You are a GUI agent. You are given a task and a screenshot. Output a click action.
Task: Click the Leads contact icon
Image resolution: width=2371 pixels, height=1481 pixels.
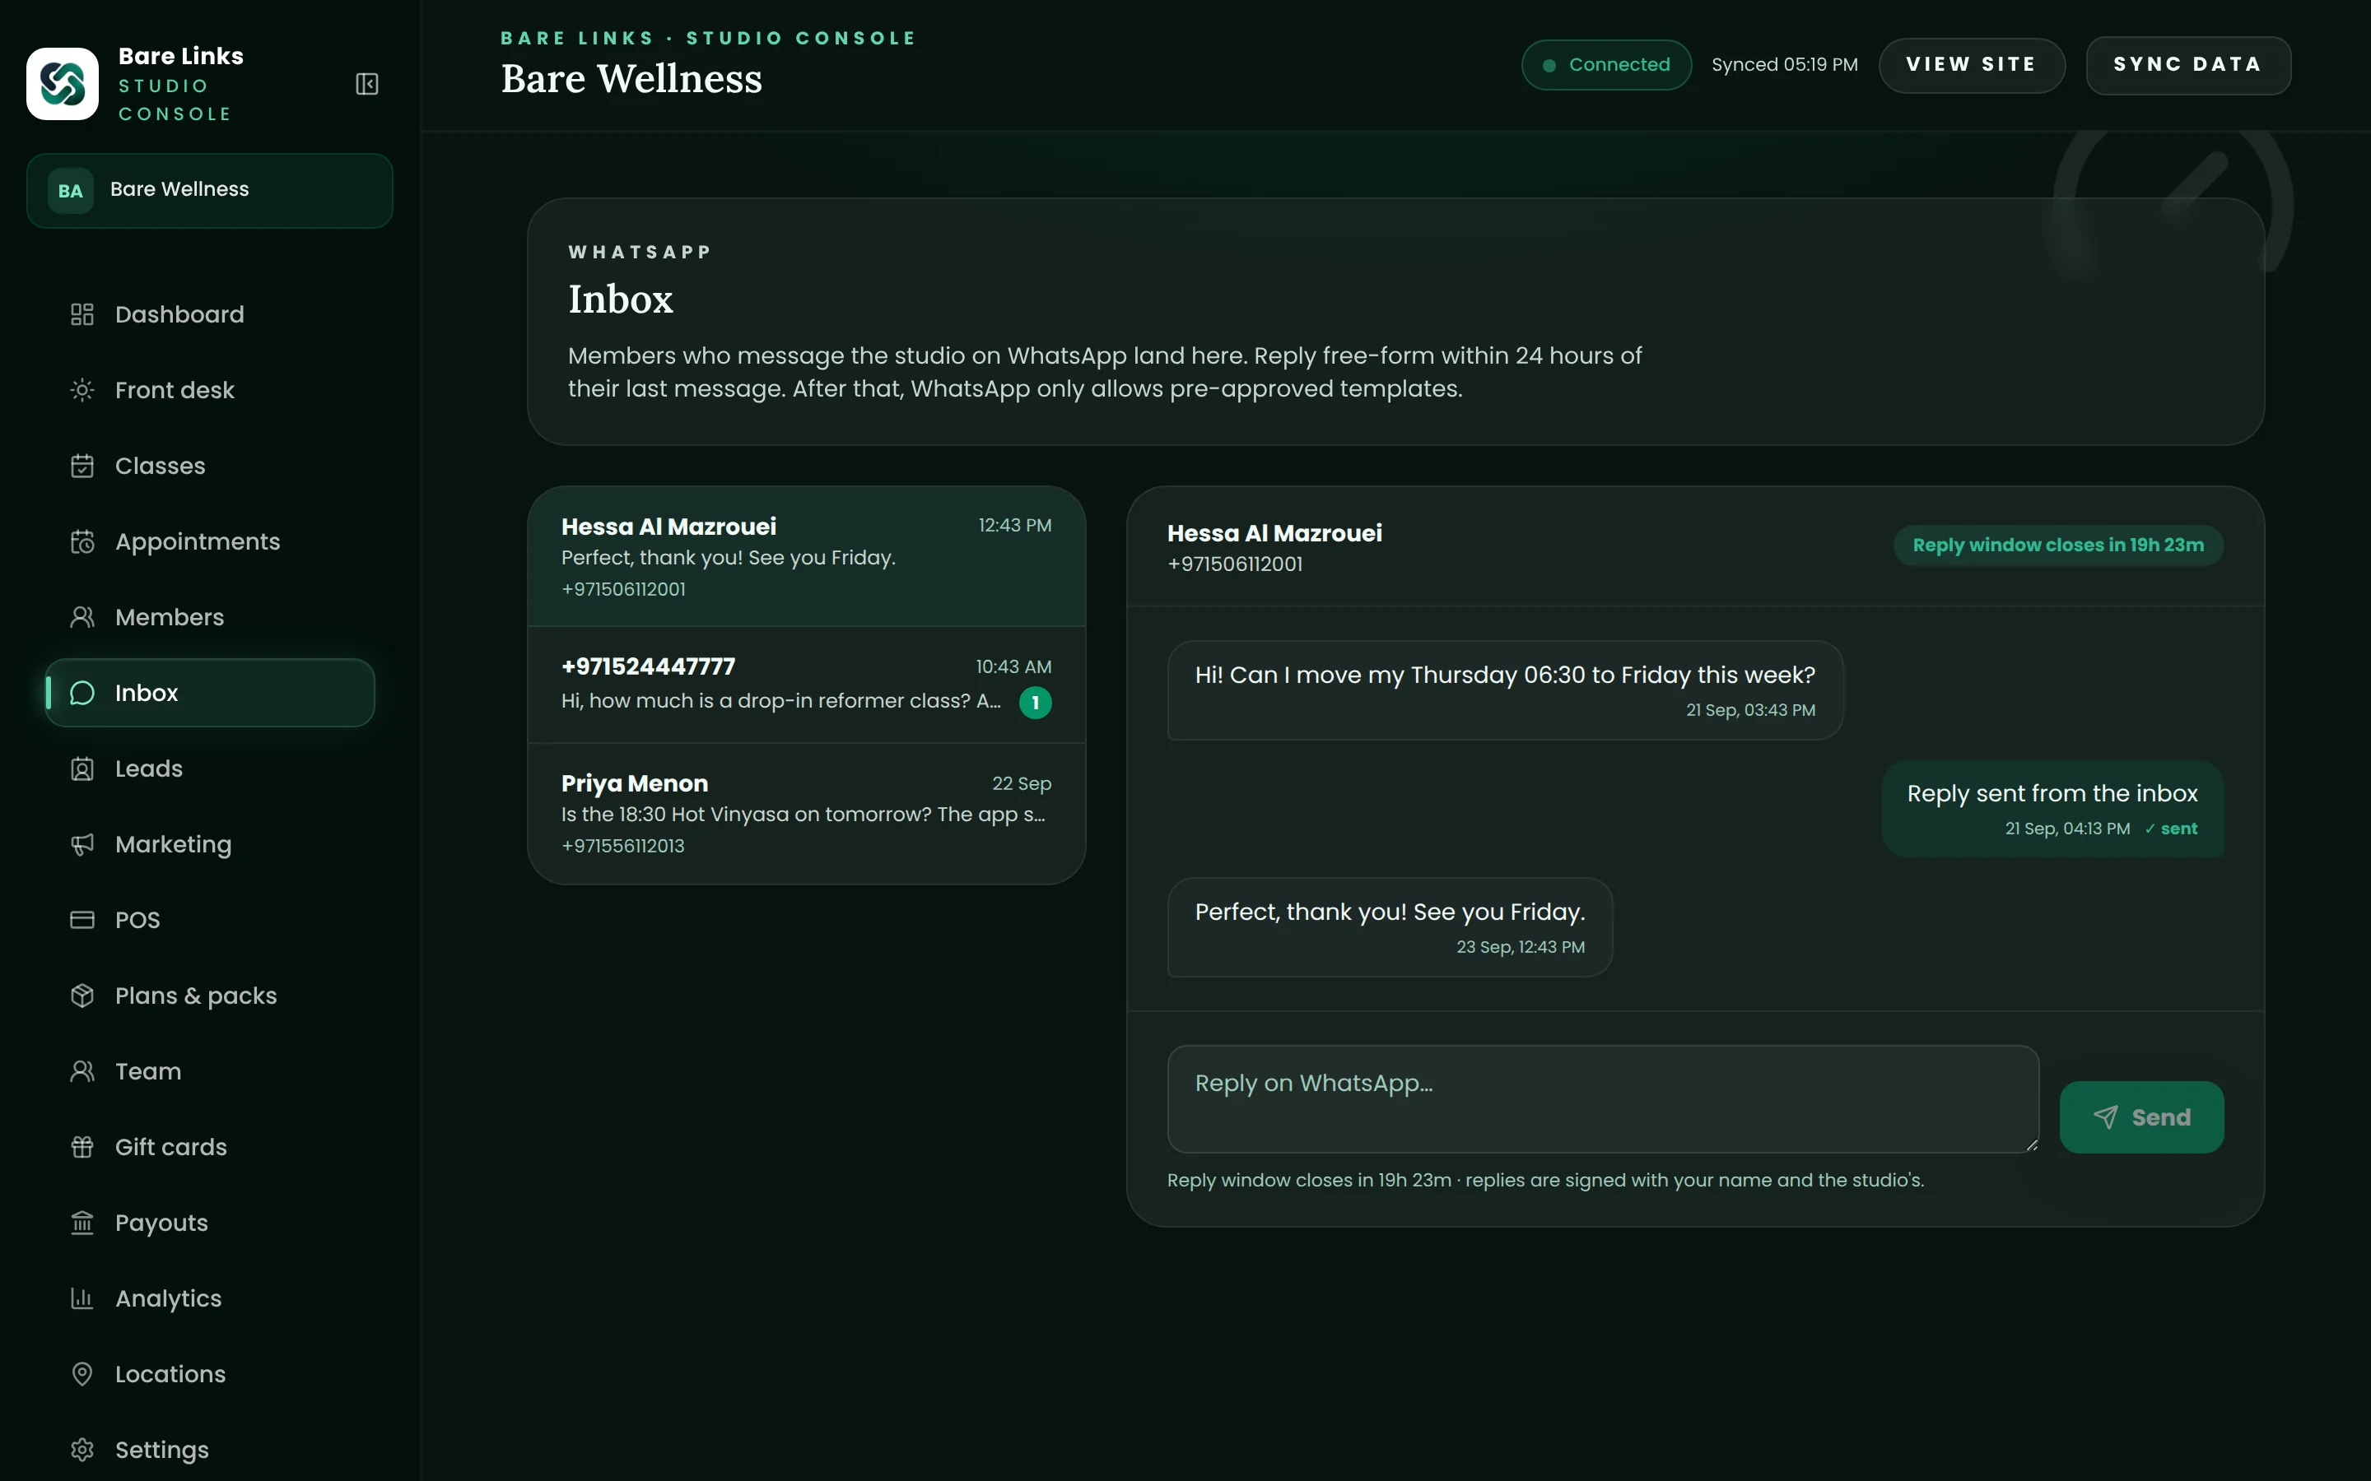click(82, 769)
